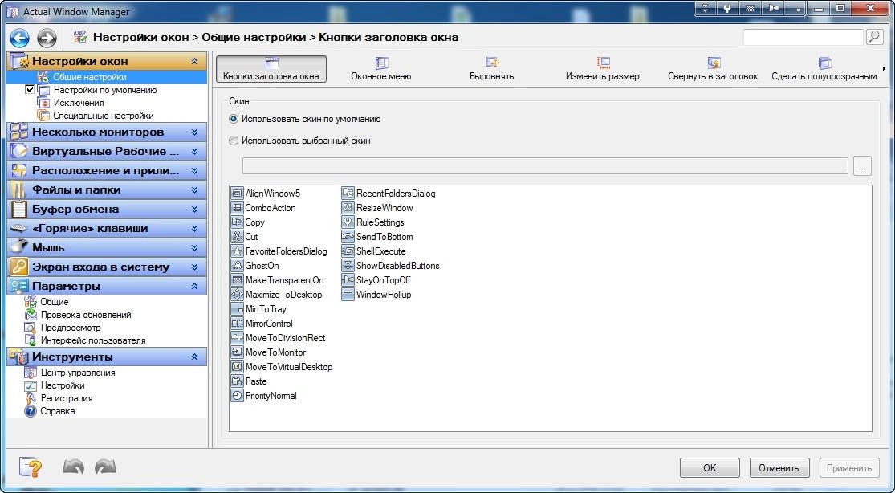Expand the 'Экран входа в систему' section
The image size is (895, 493).
point(194,267)
